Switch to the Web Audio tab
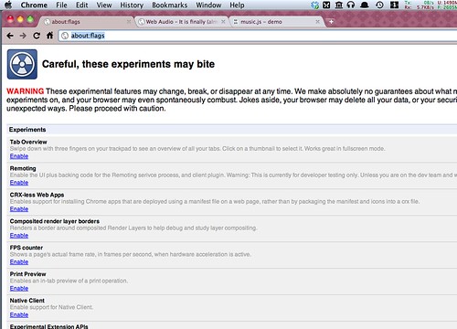The width and height of the screenshot is (457, 329). coord(181,22)
